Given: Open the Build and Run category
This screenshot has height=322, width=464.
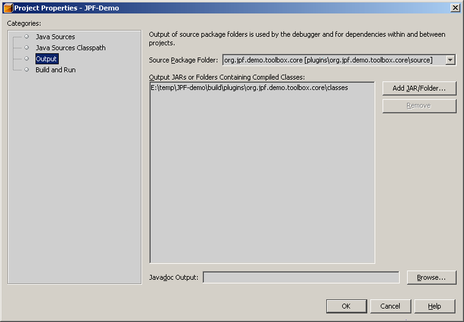Looking at the screenshot, I should click(56, 70).
